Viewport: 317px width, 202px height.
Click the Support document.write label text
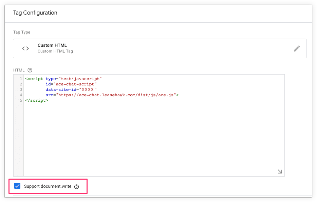tap(48, 186)
